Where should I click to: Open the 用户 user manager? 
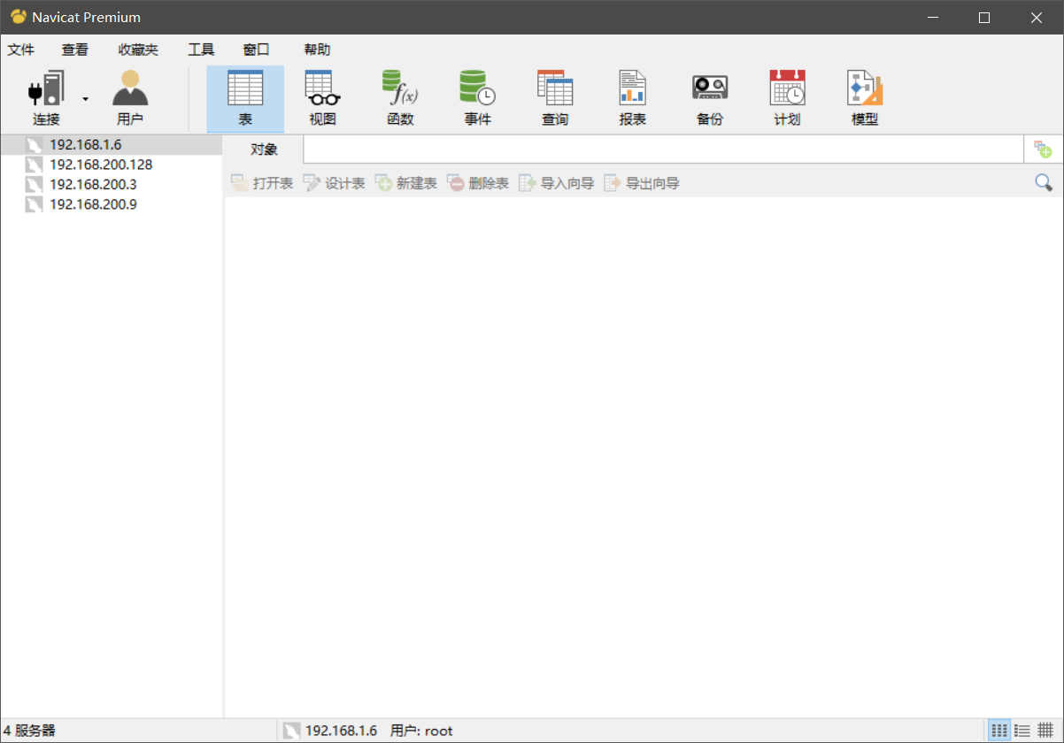tap(129, 98)
